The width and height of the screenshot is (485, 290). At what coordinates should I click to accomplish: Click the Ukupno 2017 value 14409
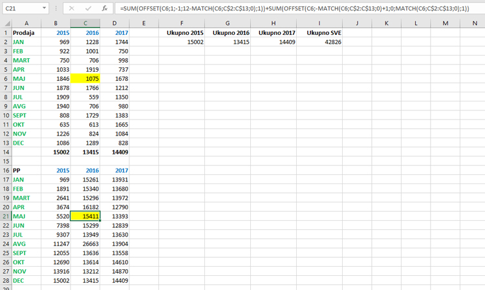pyautogui.click(x=274, y=41)
